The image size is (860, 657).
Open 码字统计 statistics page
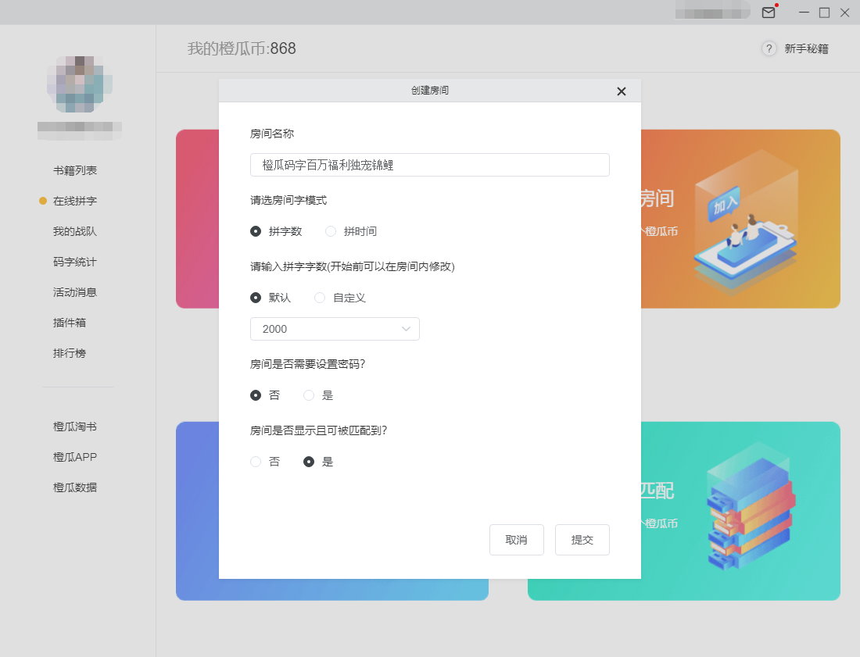(79, 262)
